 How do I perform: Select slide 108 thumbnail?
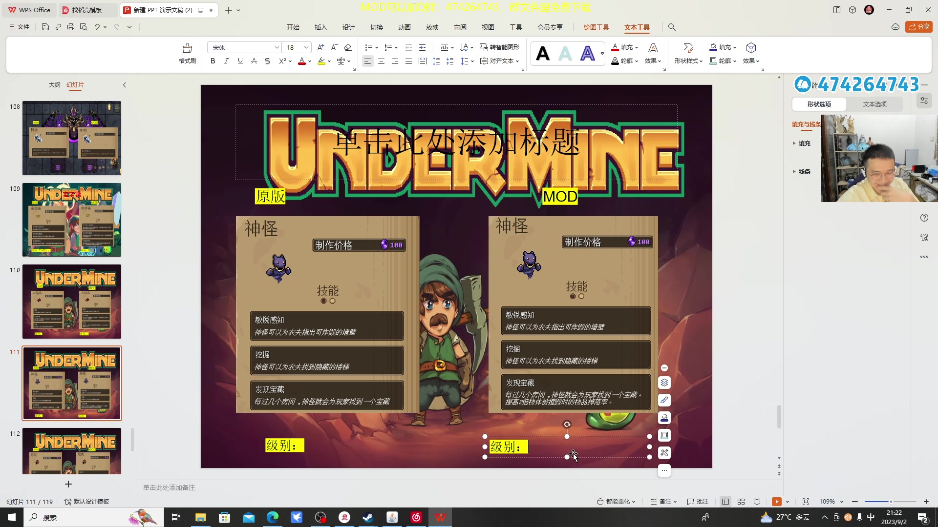[72, 138]
